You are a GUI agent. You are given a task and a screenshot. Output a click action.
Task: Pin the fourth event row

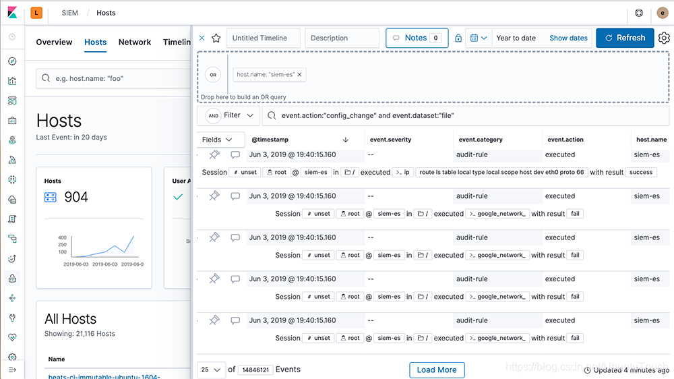click(214, 279)
